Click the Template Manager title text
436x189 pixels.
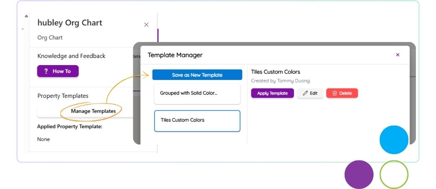175,55
